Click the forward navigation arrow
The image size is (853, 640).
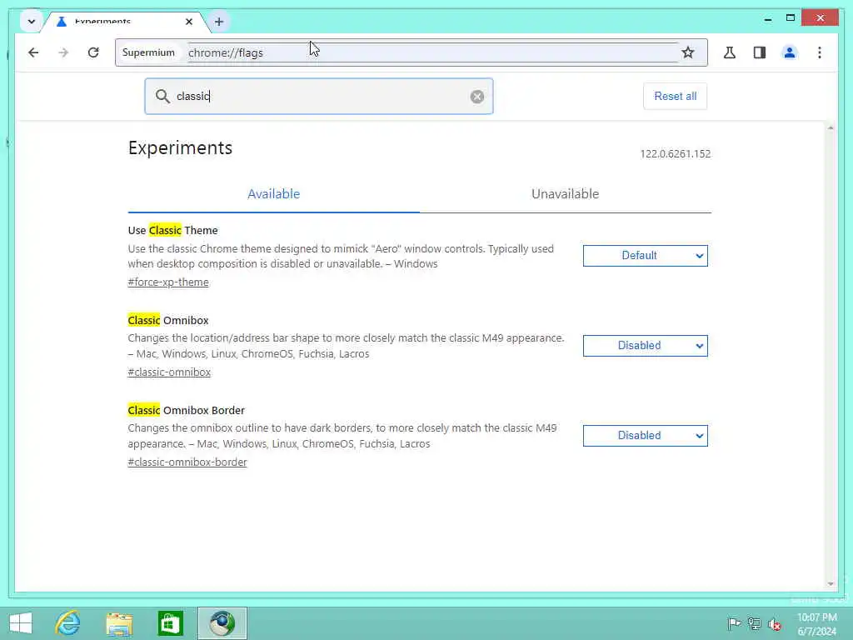point(63,52)
